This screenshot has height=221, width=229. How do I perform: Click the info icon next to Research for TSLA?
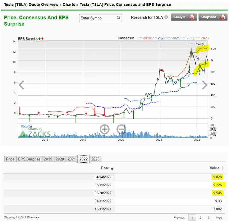pyautogui.click(x=166, y=17)
